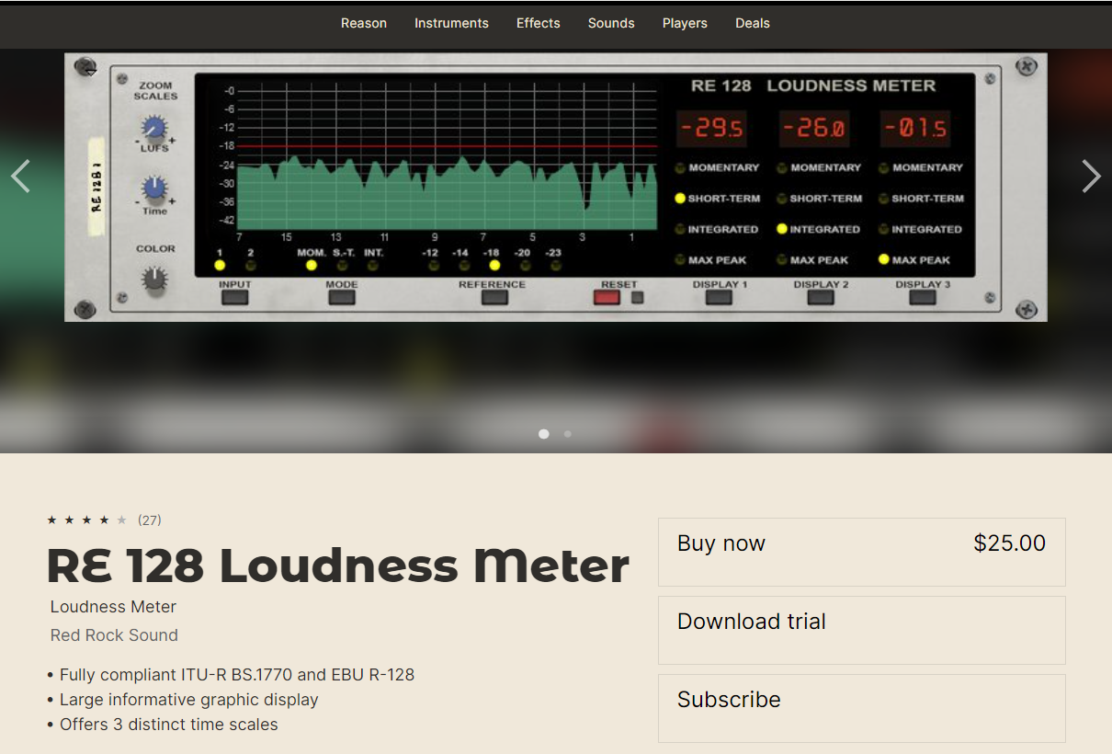Go to the Effects section
Viewport: 1112px width, 754px height.
click(x=539, y=23)
